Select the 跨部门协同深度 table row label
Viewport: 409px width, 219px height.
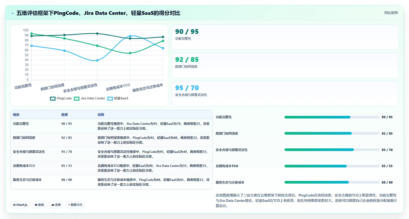coord(24,138)
